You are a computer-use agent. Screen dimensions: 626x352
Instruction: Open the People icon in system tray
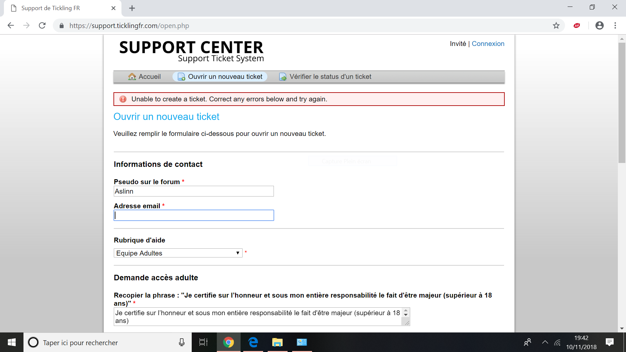[528, 342]
